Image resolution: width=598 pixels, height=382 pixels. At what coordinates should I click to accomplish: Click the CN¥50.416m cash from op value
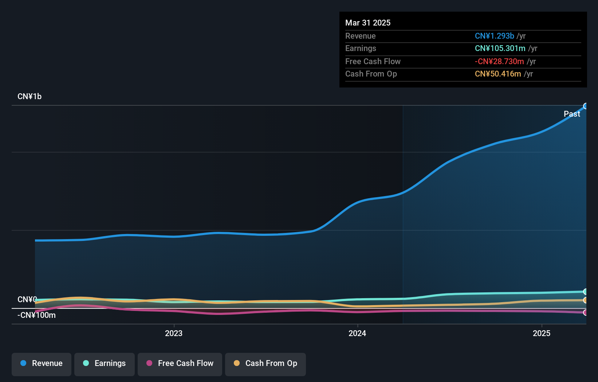pos(498,74)
